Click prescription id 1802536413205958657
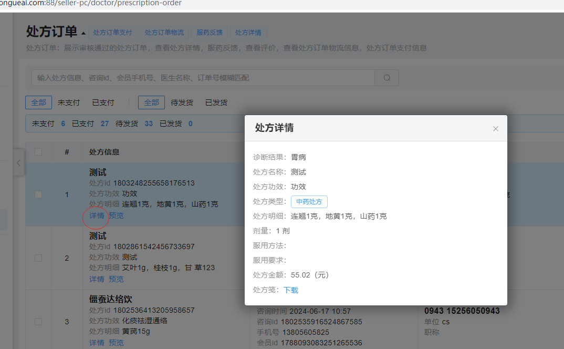564x349 pixels. coord(154,310)
